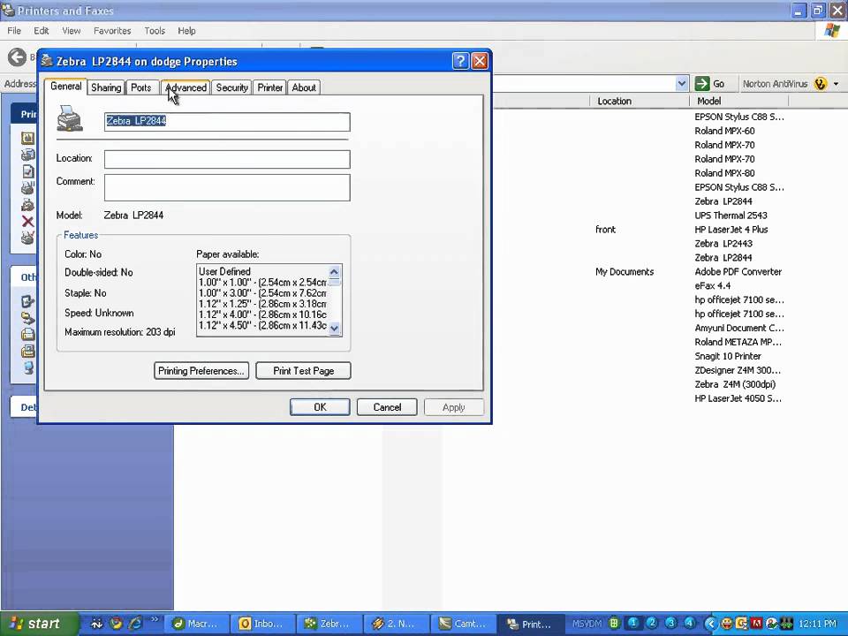Open the Edit menu

click(x=42, y=31)
